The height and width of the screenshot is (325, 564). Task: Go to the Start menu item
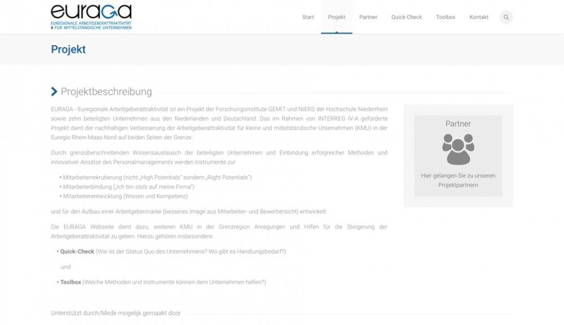click(x=308, y=17)
